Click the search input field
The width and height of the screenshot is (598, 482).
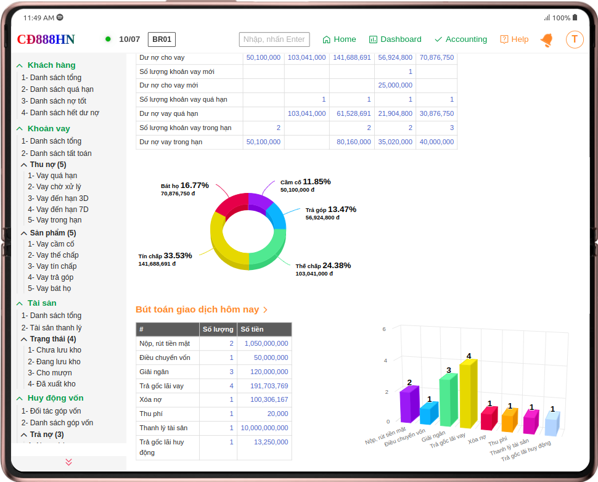(x=274, y=39)
